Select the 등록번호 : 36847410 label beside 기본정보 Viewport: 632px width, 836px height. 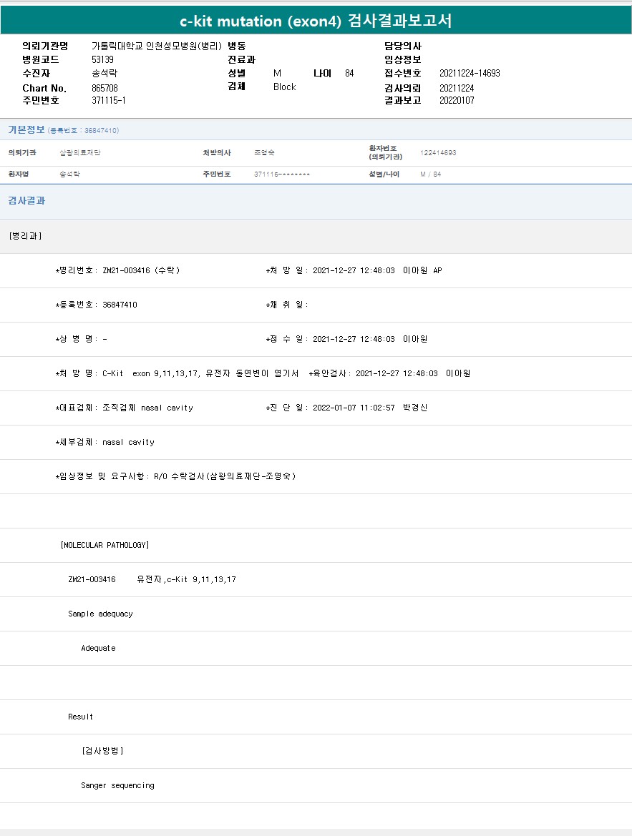click(x=84, y=131)
